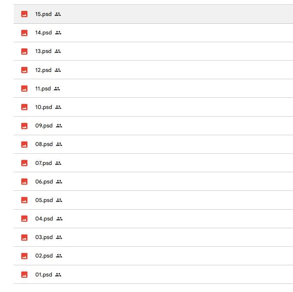This screenshot has width=293, height=292.
Task: Click the shared people icon next to 10.psd
Action: tap(59, 107)
